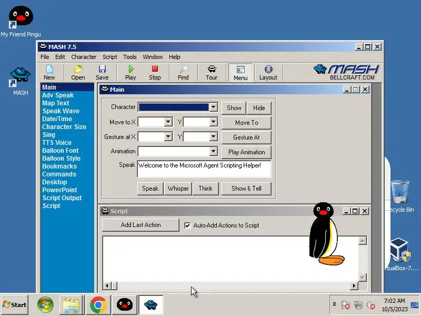Start the script with the Play icon
The height and width of the screenshot is (316, 421).
pos(131,73)
